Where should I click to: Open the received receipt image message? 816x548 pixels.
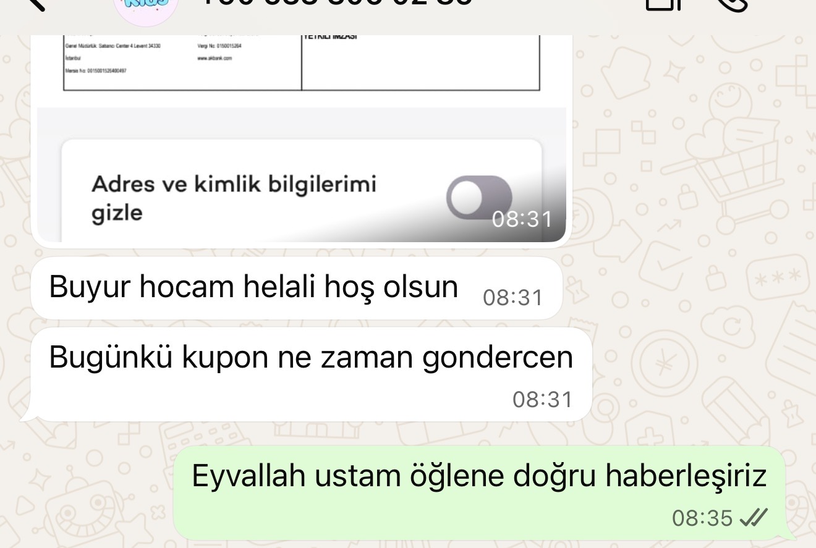tap(299, 138)
